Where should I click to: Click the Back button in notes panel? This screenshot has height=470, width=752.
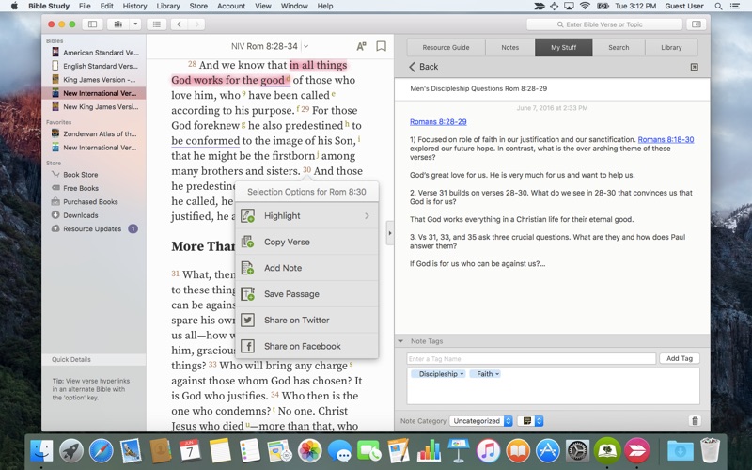pos(424,67)
